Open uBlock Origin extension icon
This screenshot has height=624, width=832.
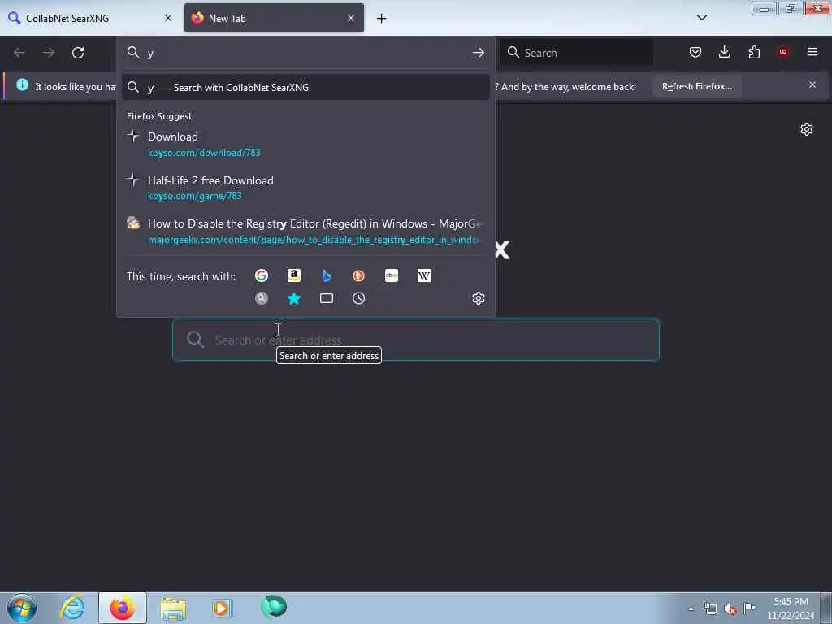click(x=783, y=52)
